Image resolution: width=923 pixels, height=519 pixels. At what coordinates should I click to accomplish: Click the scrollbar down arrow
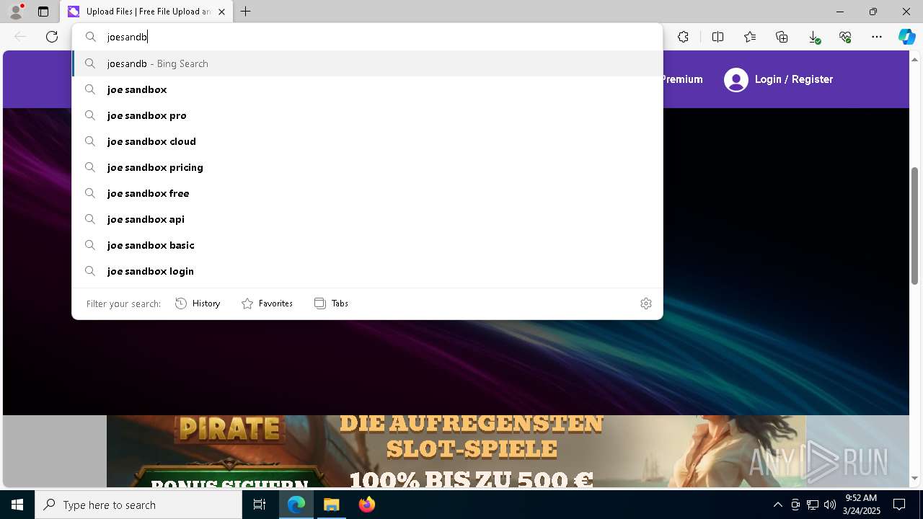[x=915, y=478]
